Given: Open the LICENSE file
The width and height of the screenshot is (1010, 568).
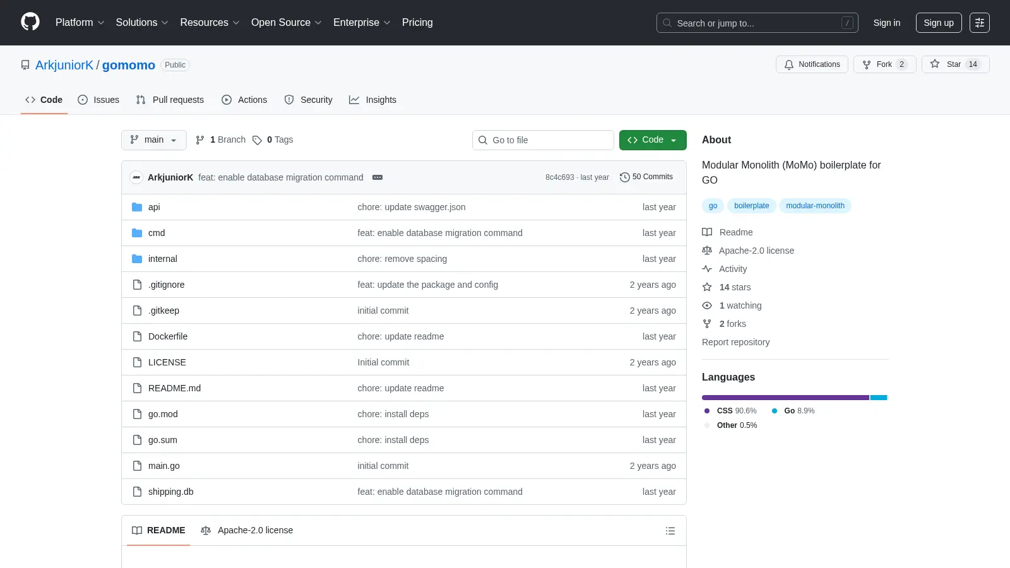Looking at the screenshot, I should (x=167, y=362).
